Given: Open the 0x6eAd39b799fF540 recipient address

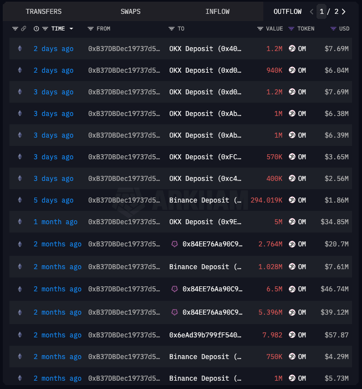Looking at the screenshot, I should click(x=206, y=335).
